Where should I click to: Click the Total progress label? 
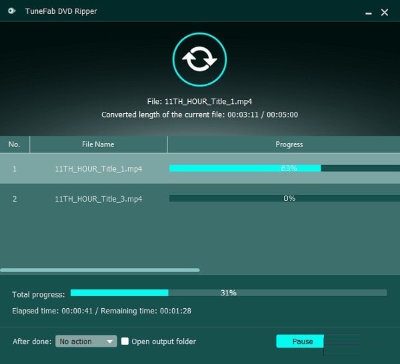point(39,294)
